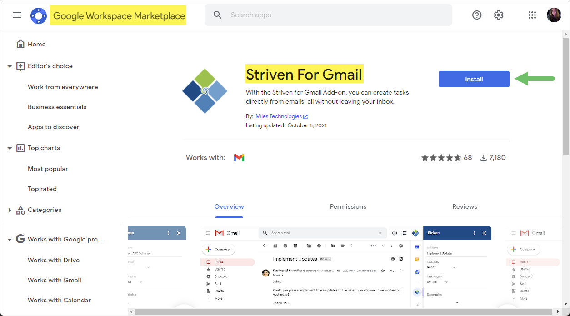Click the Categories shapes icon
This screenshot has width=570, height=316.
coord(20,210)
